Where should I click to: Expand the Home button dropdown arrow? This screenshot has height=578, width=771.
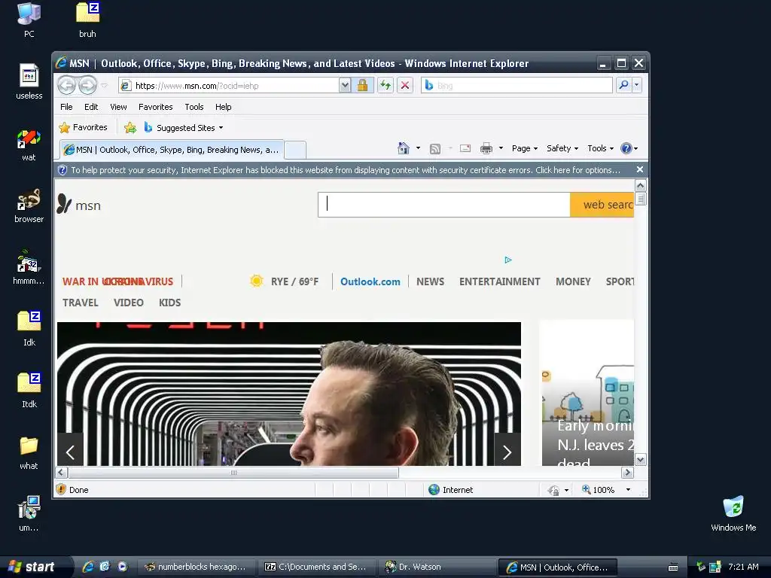tap(418, 148)
